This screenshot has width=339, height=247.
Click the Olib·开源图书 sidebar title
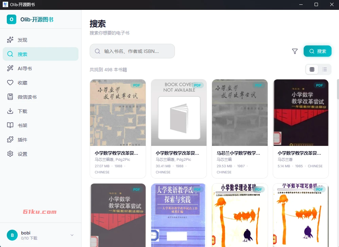click(x=37, y=19)
